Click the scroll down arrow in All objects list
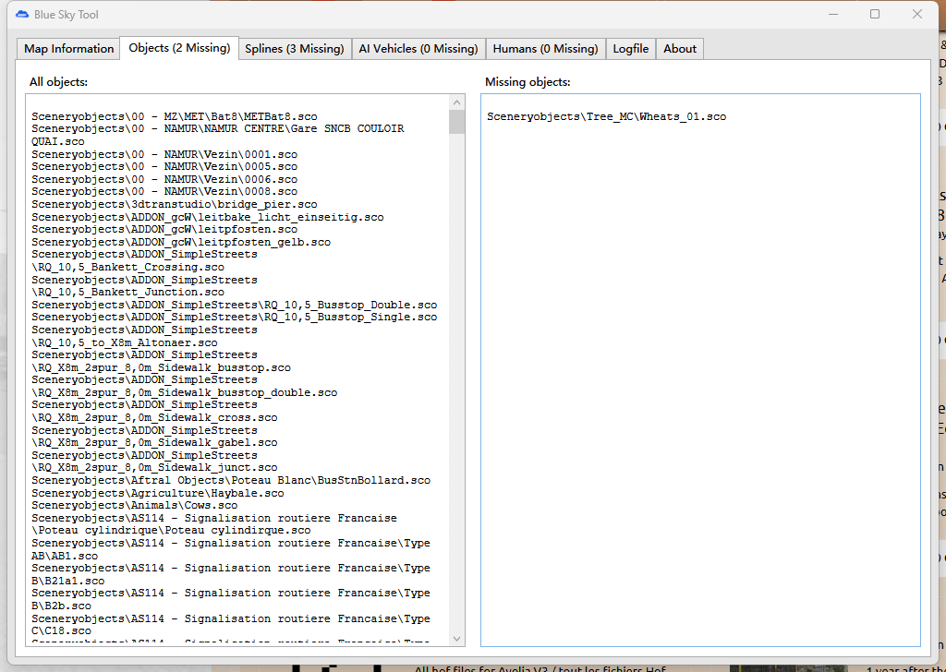The height and width of the screenshot is (672, 946). pyautogui.click(x=456, y=638)
